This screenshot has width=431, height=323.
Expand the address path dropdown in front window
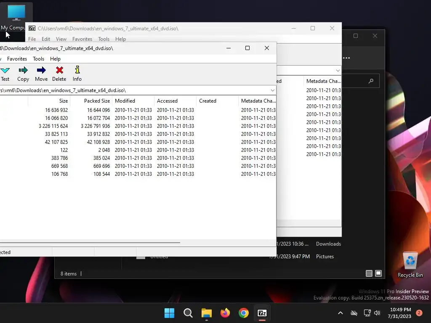pyautogui.click(x=272, y=90)
